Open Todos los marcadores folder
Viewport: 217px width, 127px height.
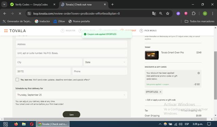(199, 21)
